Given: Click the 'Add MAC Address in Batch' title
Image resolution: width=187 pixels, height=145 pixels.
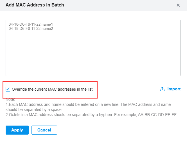Looking at the screenshot, I should pos(35,5).
